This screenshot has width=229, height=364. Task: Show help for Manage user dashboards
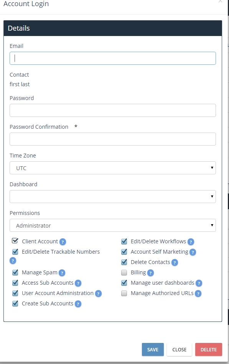tap(199, 283)
